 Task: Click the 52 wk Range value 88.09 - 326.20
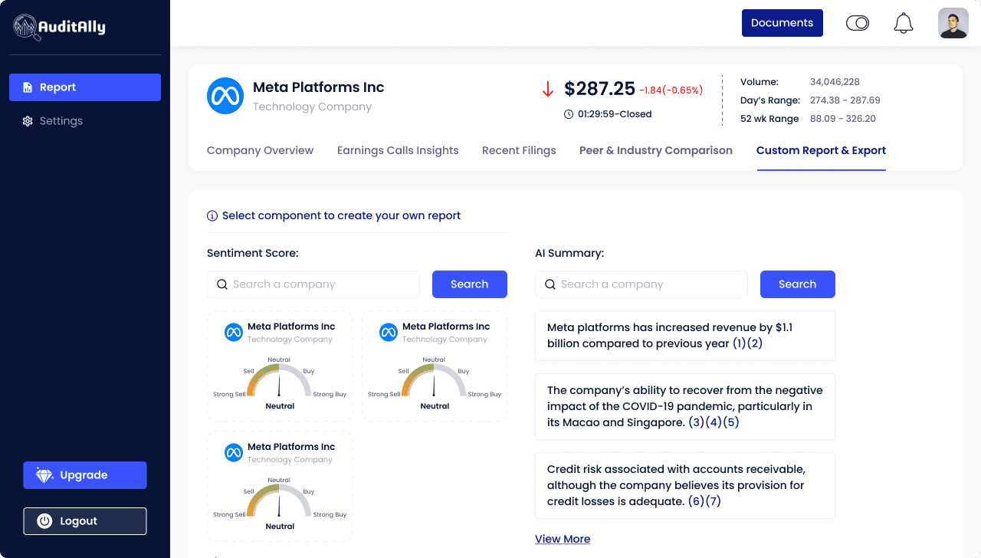click(843, 119)
